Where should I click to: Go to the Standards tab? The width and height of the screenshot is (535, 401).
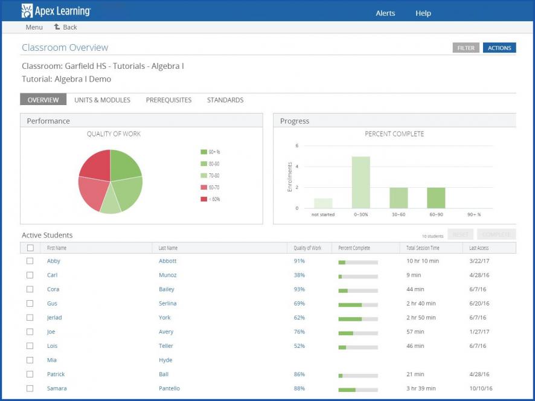click(225, 100)
